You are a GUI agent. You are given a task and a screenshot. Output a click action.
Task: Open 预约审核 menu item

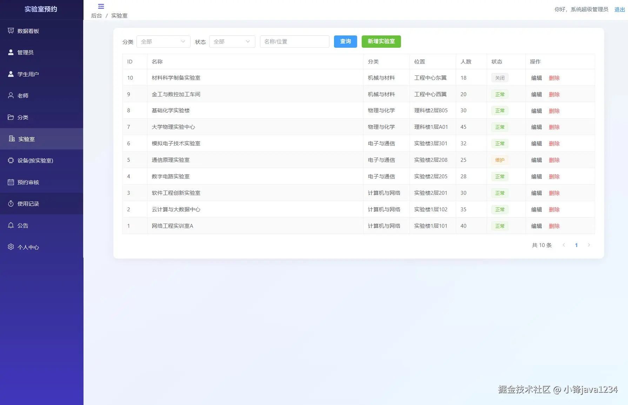tap(41, 182)
